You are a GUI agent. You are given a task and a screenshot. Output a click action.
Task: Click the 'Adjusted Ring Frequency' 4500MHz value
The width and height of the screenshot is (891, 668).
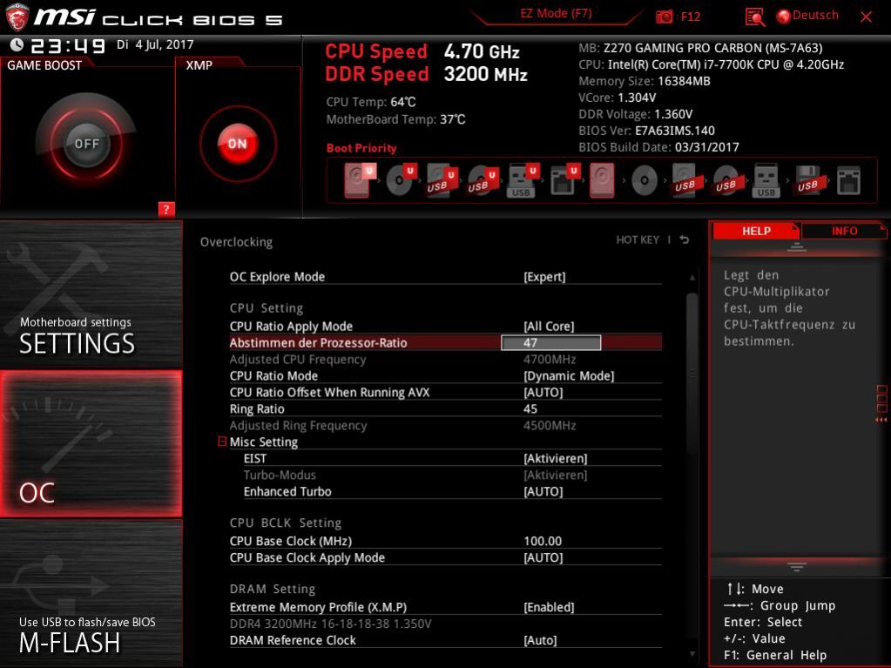coord(550,425)
